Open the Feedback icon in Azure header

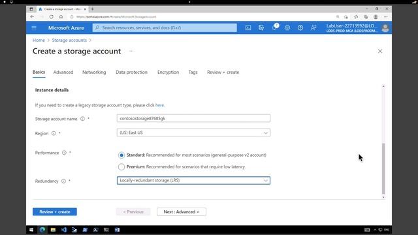tap(313, 27)
